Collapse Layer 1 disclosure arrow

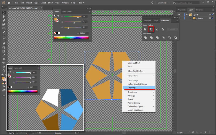187,15
